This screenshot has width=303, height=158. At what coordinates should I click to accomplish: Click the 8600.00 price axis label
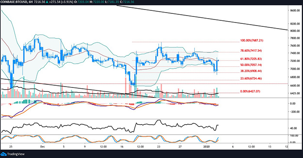[294, 10]
